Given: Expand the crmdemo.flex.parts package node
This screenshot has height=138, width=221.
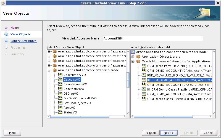Looking at the screenshot, I should 49,61.
